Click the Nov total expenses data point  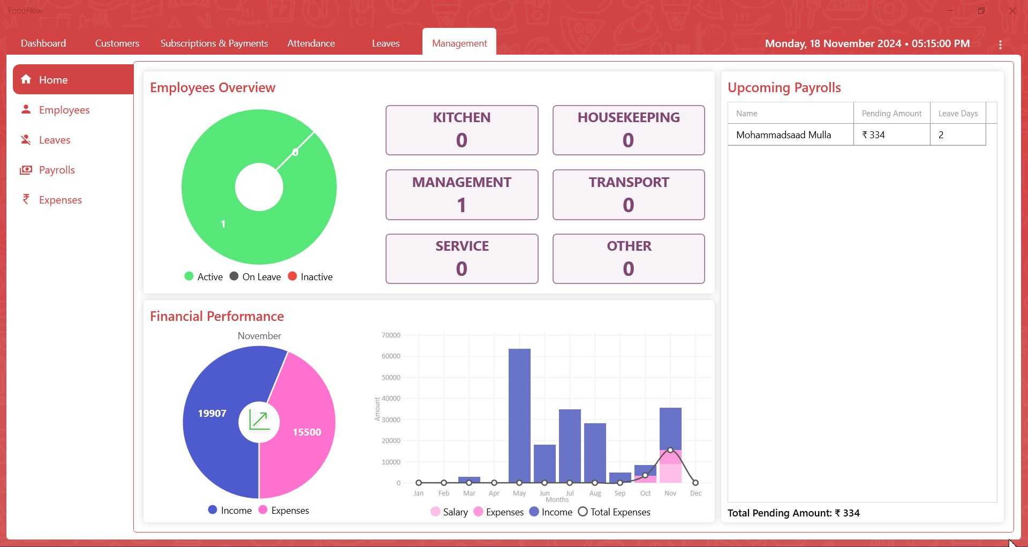pyautogui.click(x=670, y=450)
